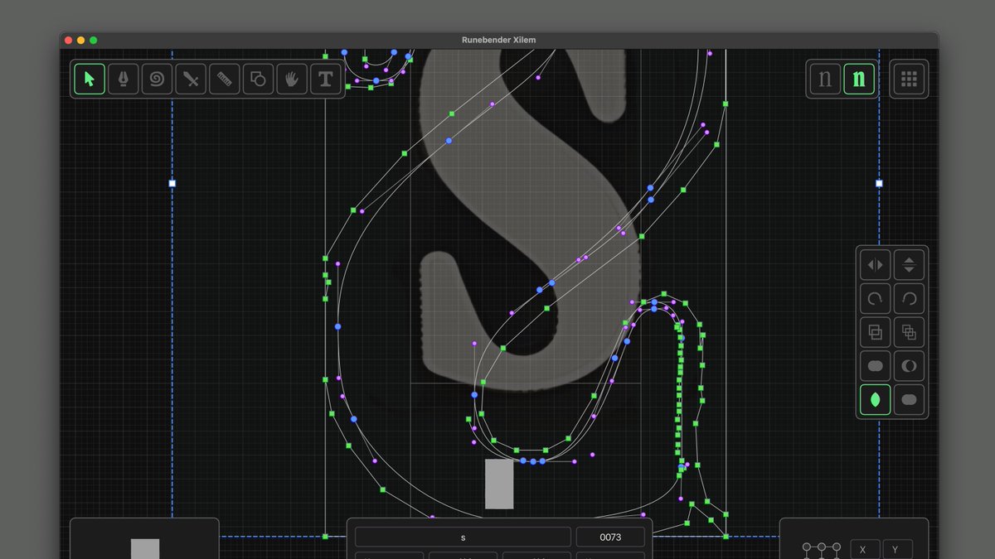Screen dimensions: 995x559
Task: Open the glyph grid view
Action: coord(909,80)
